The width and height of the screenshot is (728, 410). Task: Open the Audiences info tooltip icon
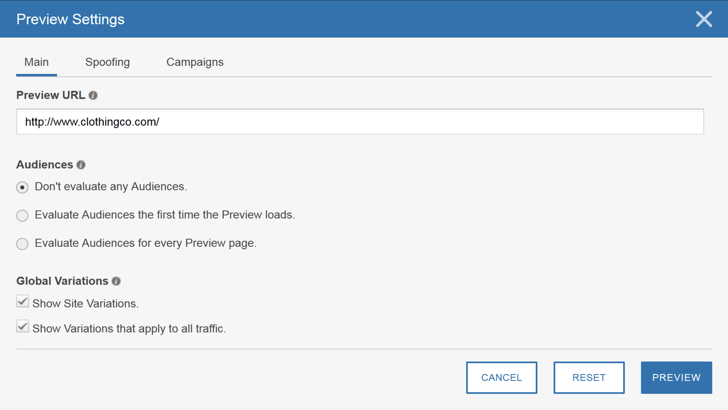(80, 164)
